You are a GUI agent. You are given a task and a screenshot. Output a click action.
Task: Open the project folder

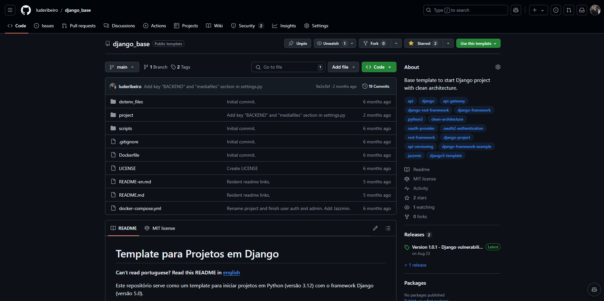click(x=126, y=115)
